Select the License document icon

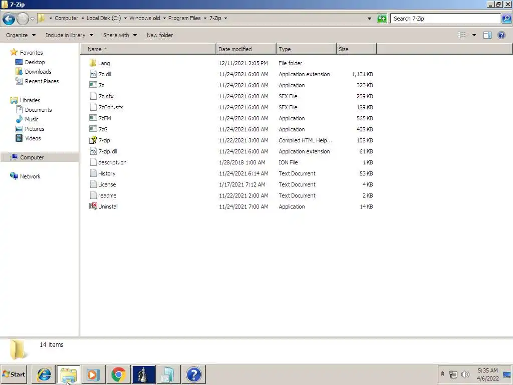click(x=93, y=184)
